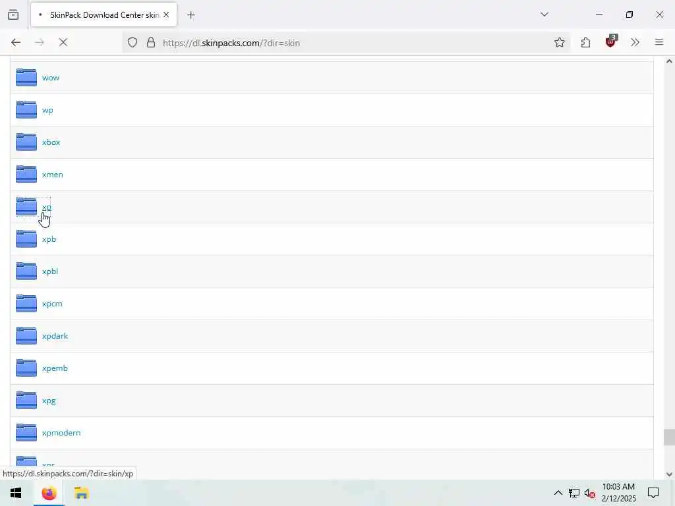Open the Extensions puzzle icon
The width and height of the screenshot is (675, 506).
[585, 43]
